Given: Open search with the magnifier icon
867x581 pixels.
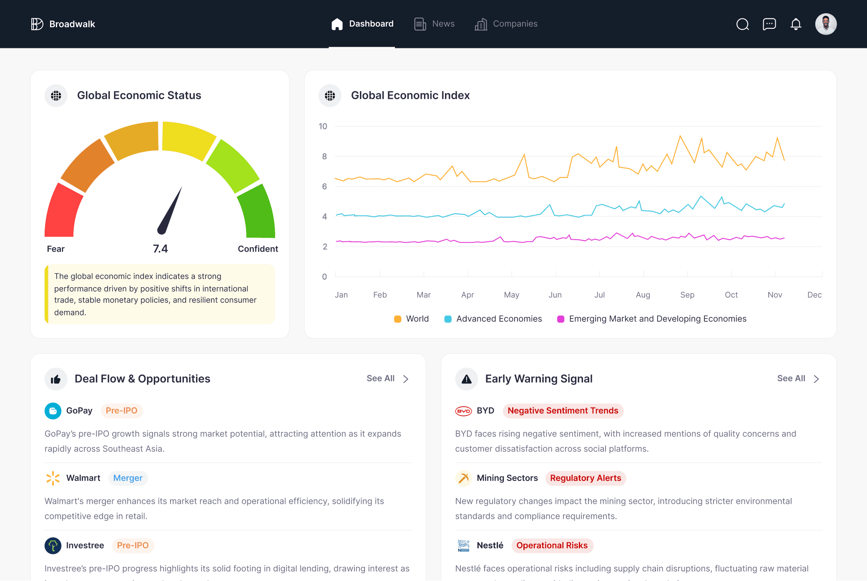Looking at the screenshot, I should click(x=742, y=24).
